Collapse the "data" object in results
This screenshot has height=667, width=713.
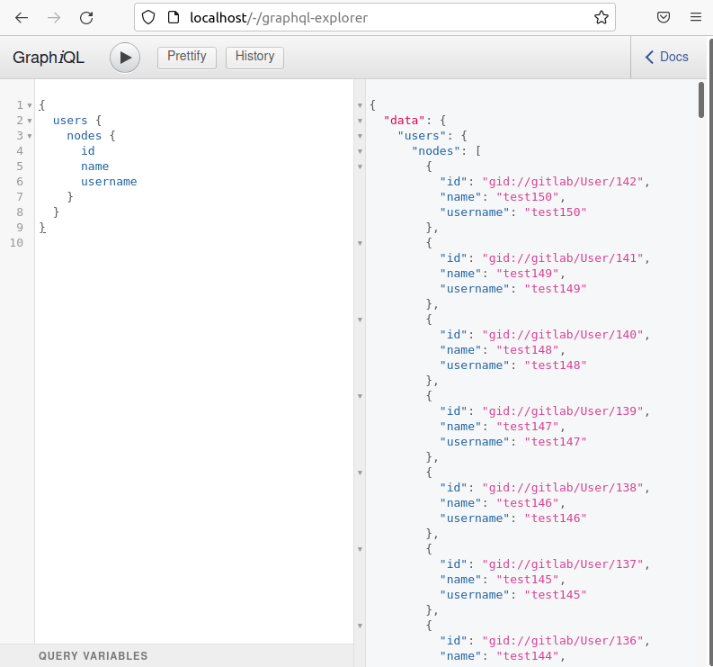coord(361,121)
